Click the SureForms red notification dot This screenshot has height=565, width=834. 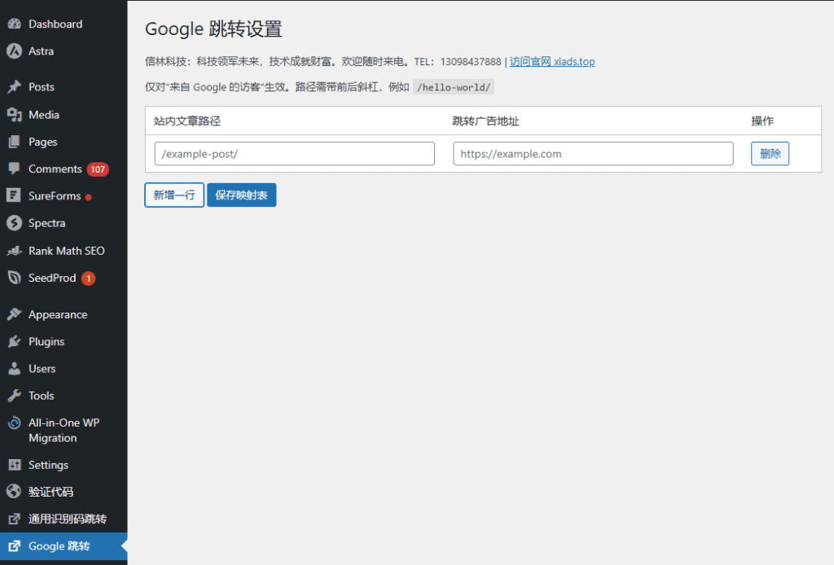click(88, 197)
